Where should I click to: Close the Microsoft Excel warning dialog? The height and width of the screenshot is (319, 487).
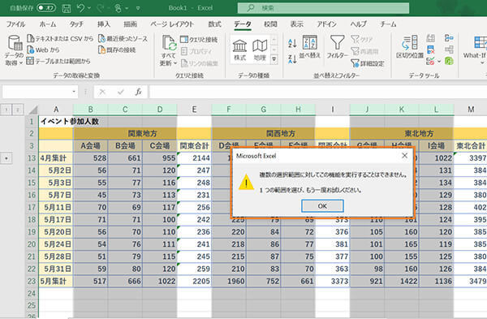[x=404, y=155]
